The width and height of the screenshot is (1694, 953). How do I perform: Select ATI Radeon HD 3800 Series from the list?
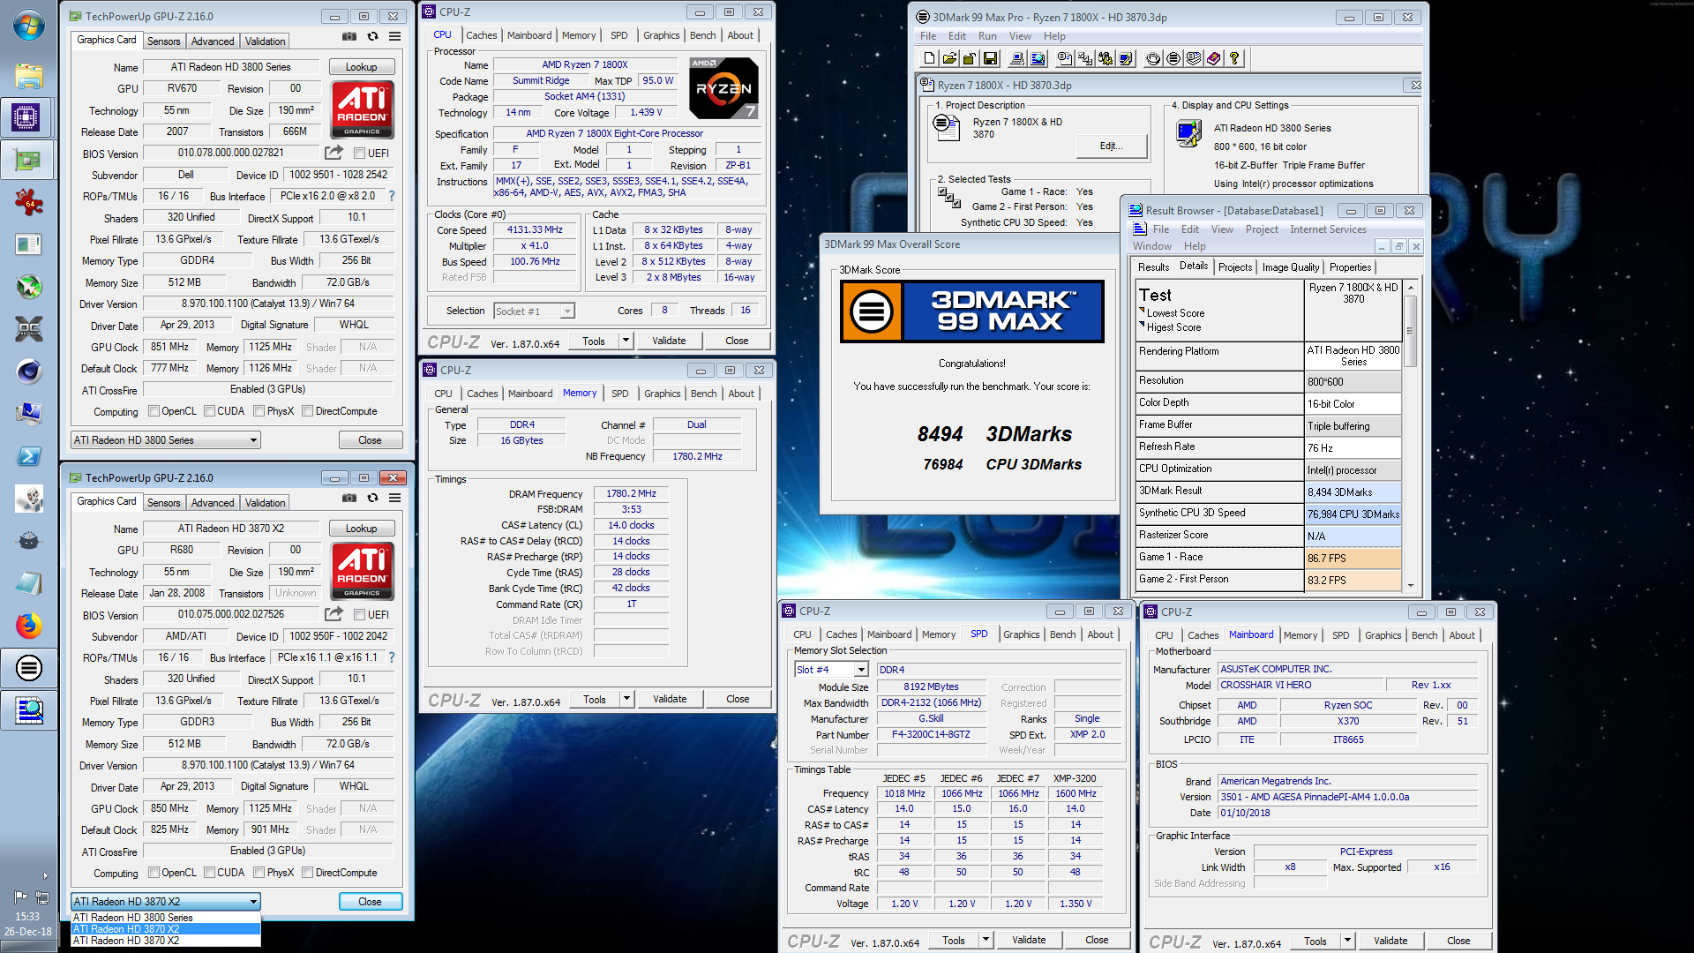pyautogui.click(x=166, y=918)
